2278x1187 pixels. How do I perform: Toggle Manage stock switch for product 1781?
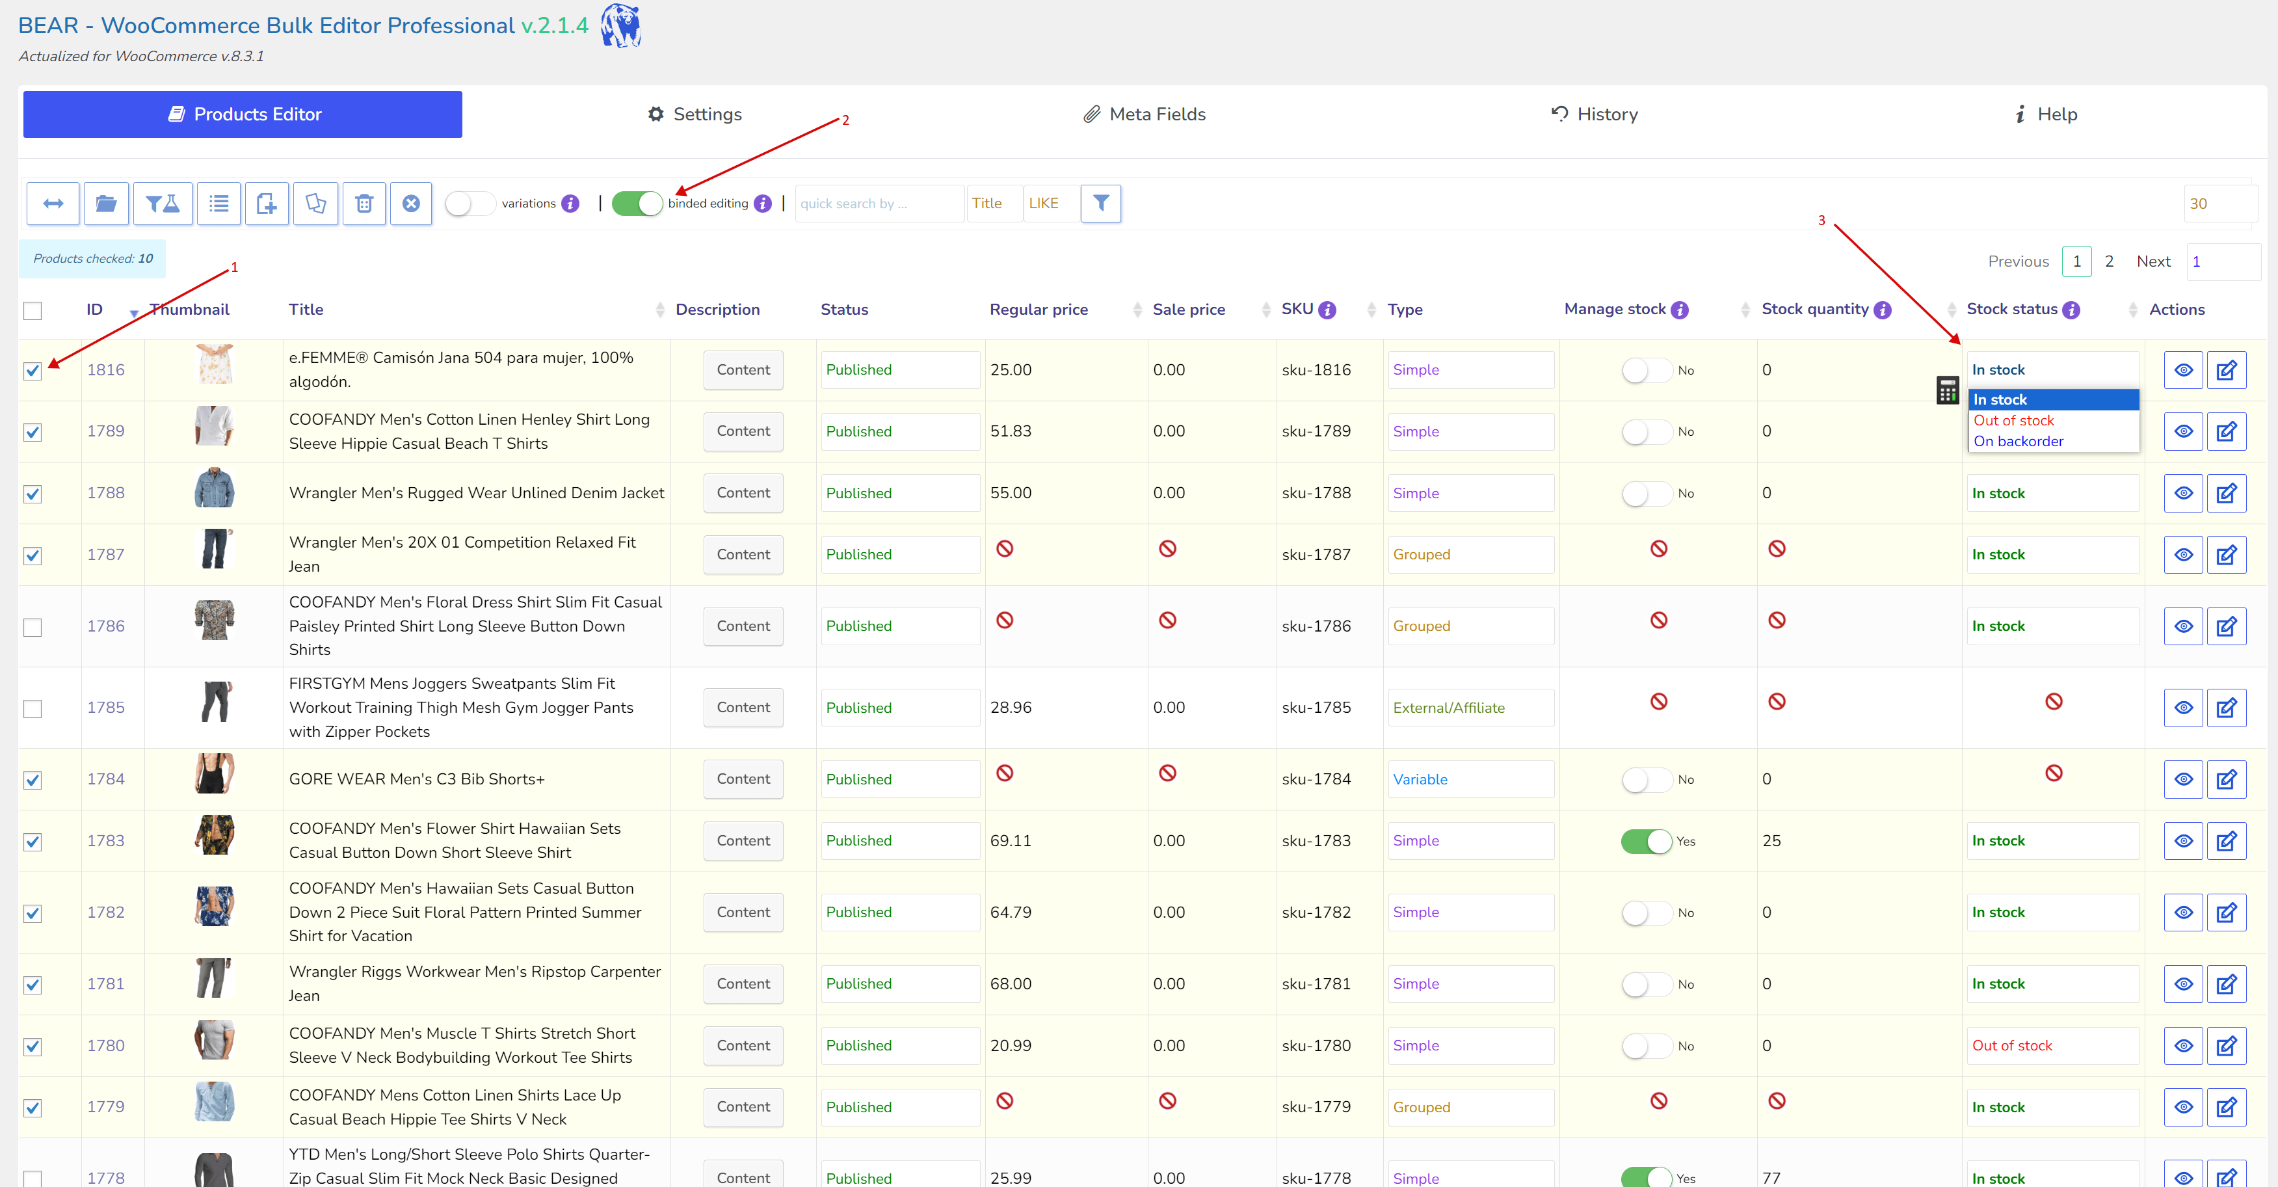(1646, 985)
